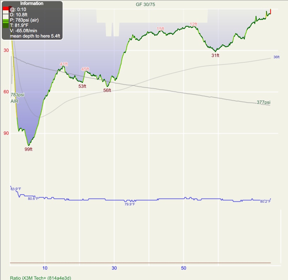Click the red swatch in Information box
This screenshot has width=288, height=280.
(6, 9)
